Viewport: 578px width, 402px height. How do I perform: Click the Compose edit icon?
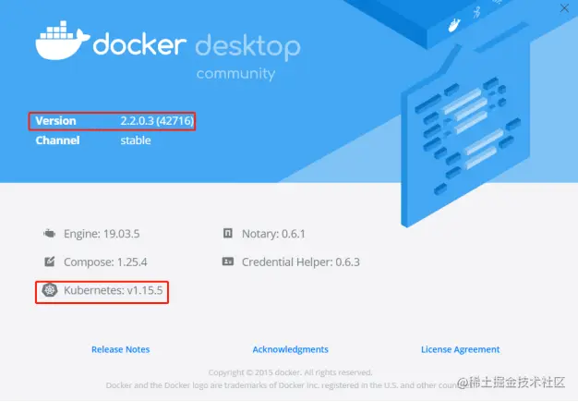click(49, 262)
